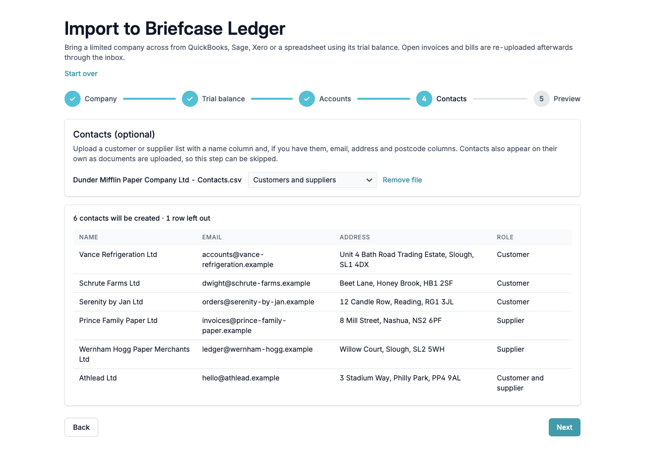Select the Vance Refrigeration Ltd row
Image resolution: width=645 pixels, height=455 pixels.
pos(322,259)
